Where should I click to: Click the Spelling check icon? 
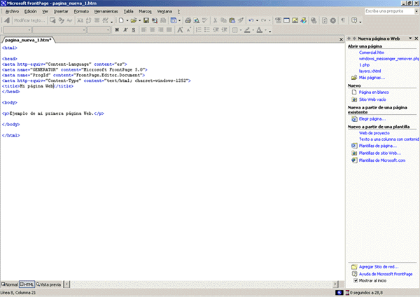click(205, 20)
